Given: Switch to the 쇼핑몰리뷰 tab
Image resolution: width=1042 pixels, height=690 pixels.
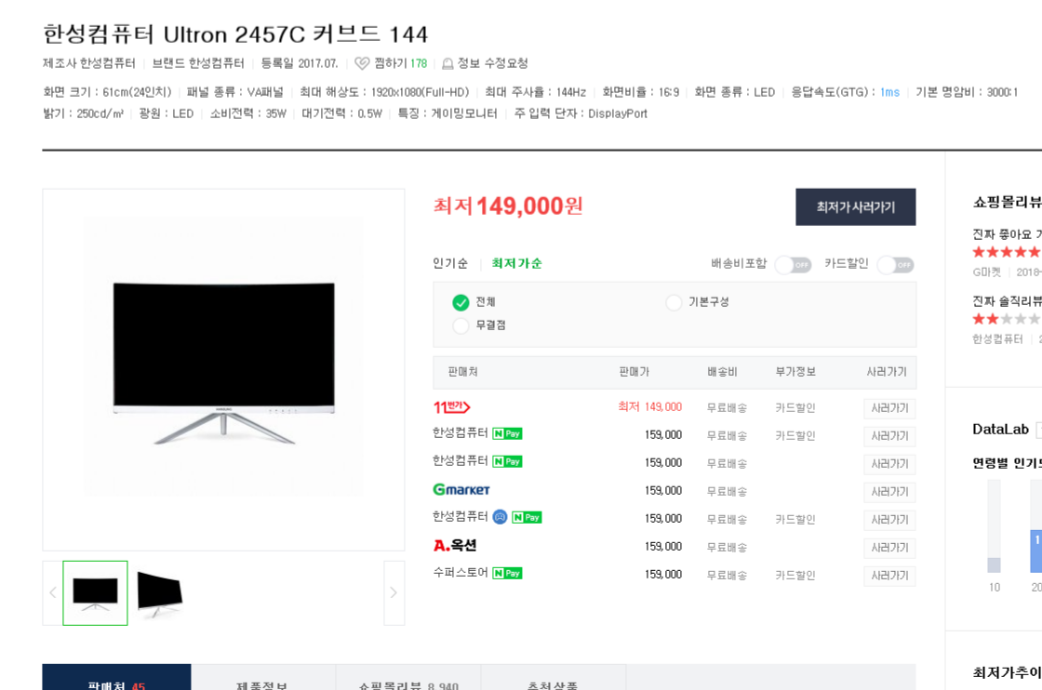Looking at the screenshot, I should click(x=408, y=677).
